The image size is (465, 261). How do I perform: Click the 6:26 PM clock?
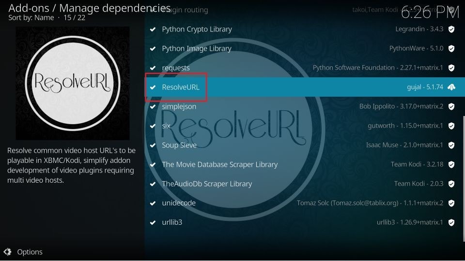click(430, 13)
